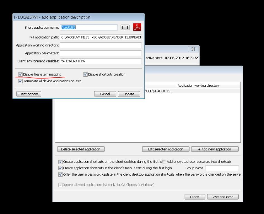Click the Group name input field
Image resolution: width=264 pixels, height=214 pixels.
click(x=222, y=168)
